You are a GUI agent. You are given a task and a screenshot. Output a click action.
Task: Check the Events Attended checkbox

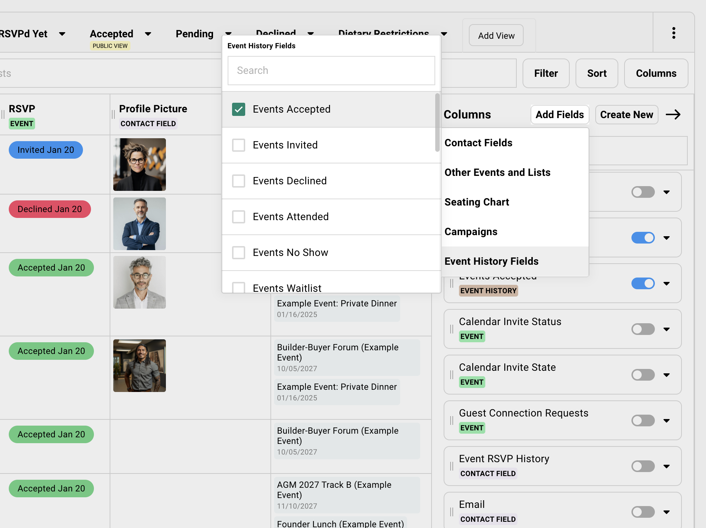(239, 216)
